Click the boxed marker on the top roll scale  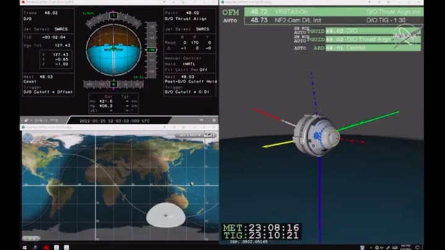[x=114, y=15]
